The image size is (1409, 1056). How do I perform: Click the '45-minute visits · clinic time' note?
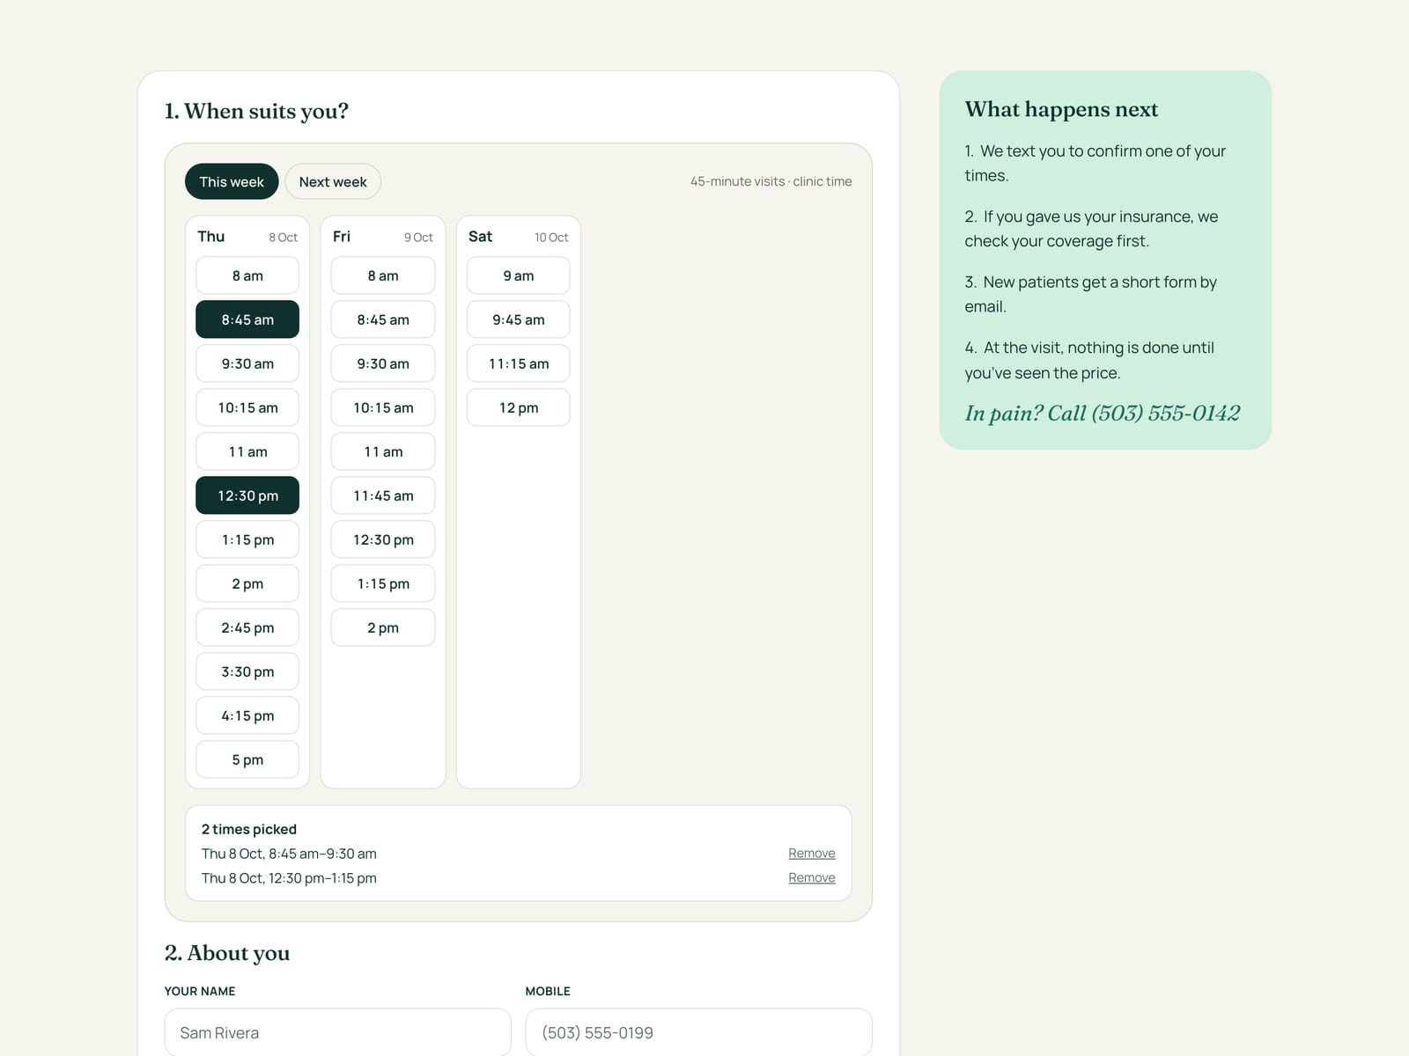click(x=771, y=181)
